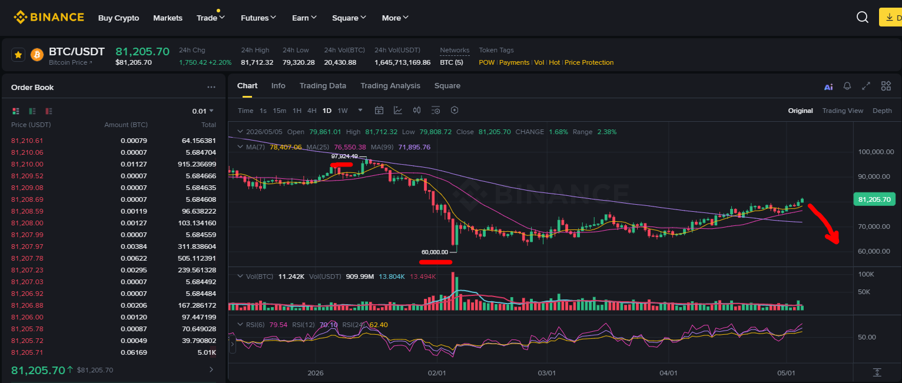Select the Trading View chart mode
Viewport: 902px width, 383px height.
(x=843, y=111)
